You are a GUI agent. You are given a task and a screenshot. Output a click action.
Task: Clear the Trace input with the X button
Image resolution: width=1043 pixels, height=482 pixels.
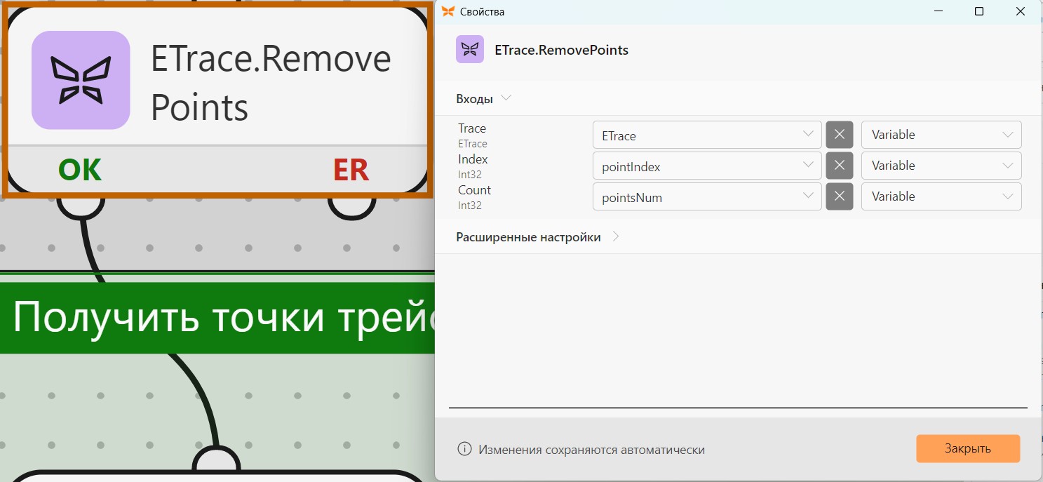840,135
